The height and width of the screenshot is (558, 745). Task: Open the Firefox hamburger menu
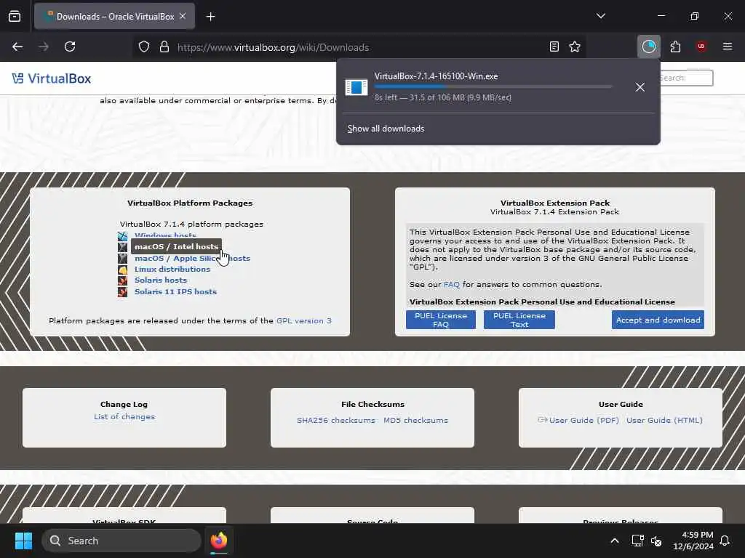tap(728, 46)
